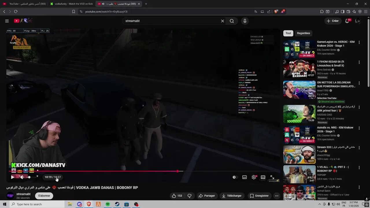Open options for ON NETTOIE LA DELOREAN
Image resolution: width=370 pixels, height=208 pixels.
[359, 83]
